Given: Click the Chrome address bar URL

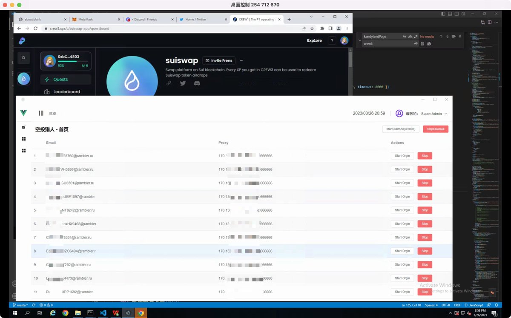Looking at the screenshot, I should [x=80, y=29].
